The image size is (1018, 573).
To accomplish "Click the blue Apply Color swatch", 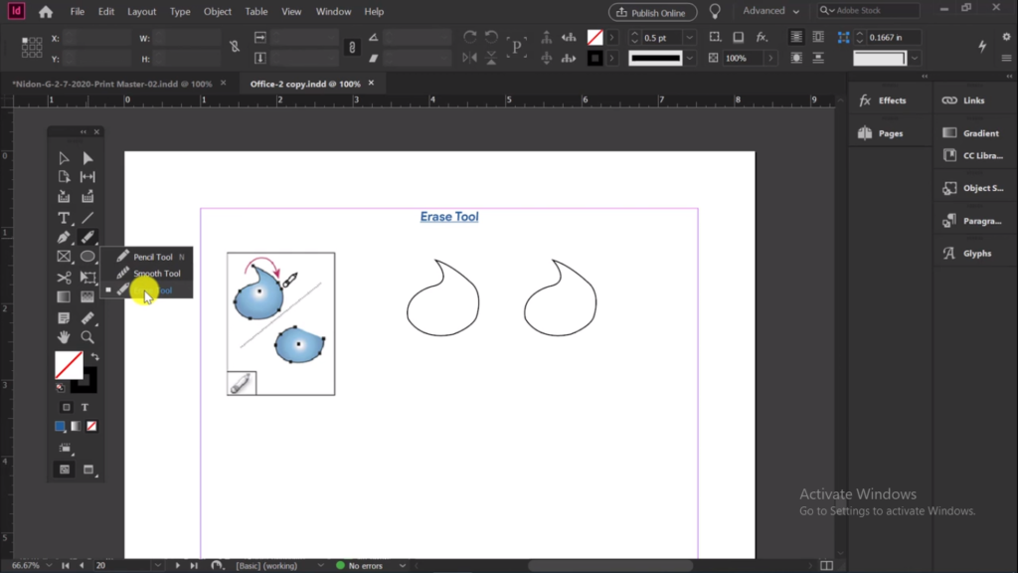I will tap(60, 426).
